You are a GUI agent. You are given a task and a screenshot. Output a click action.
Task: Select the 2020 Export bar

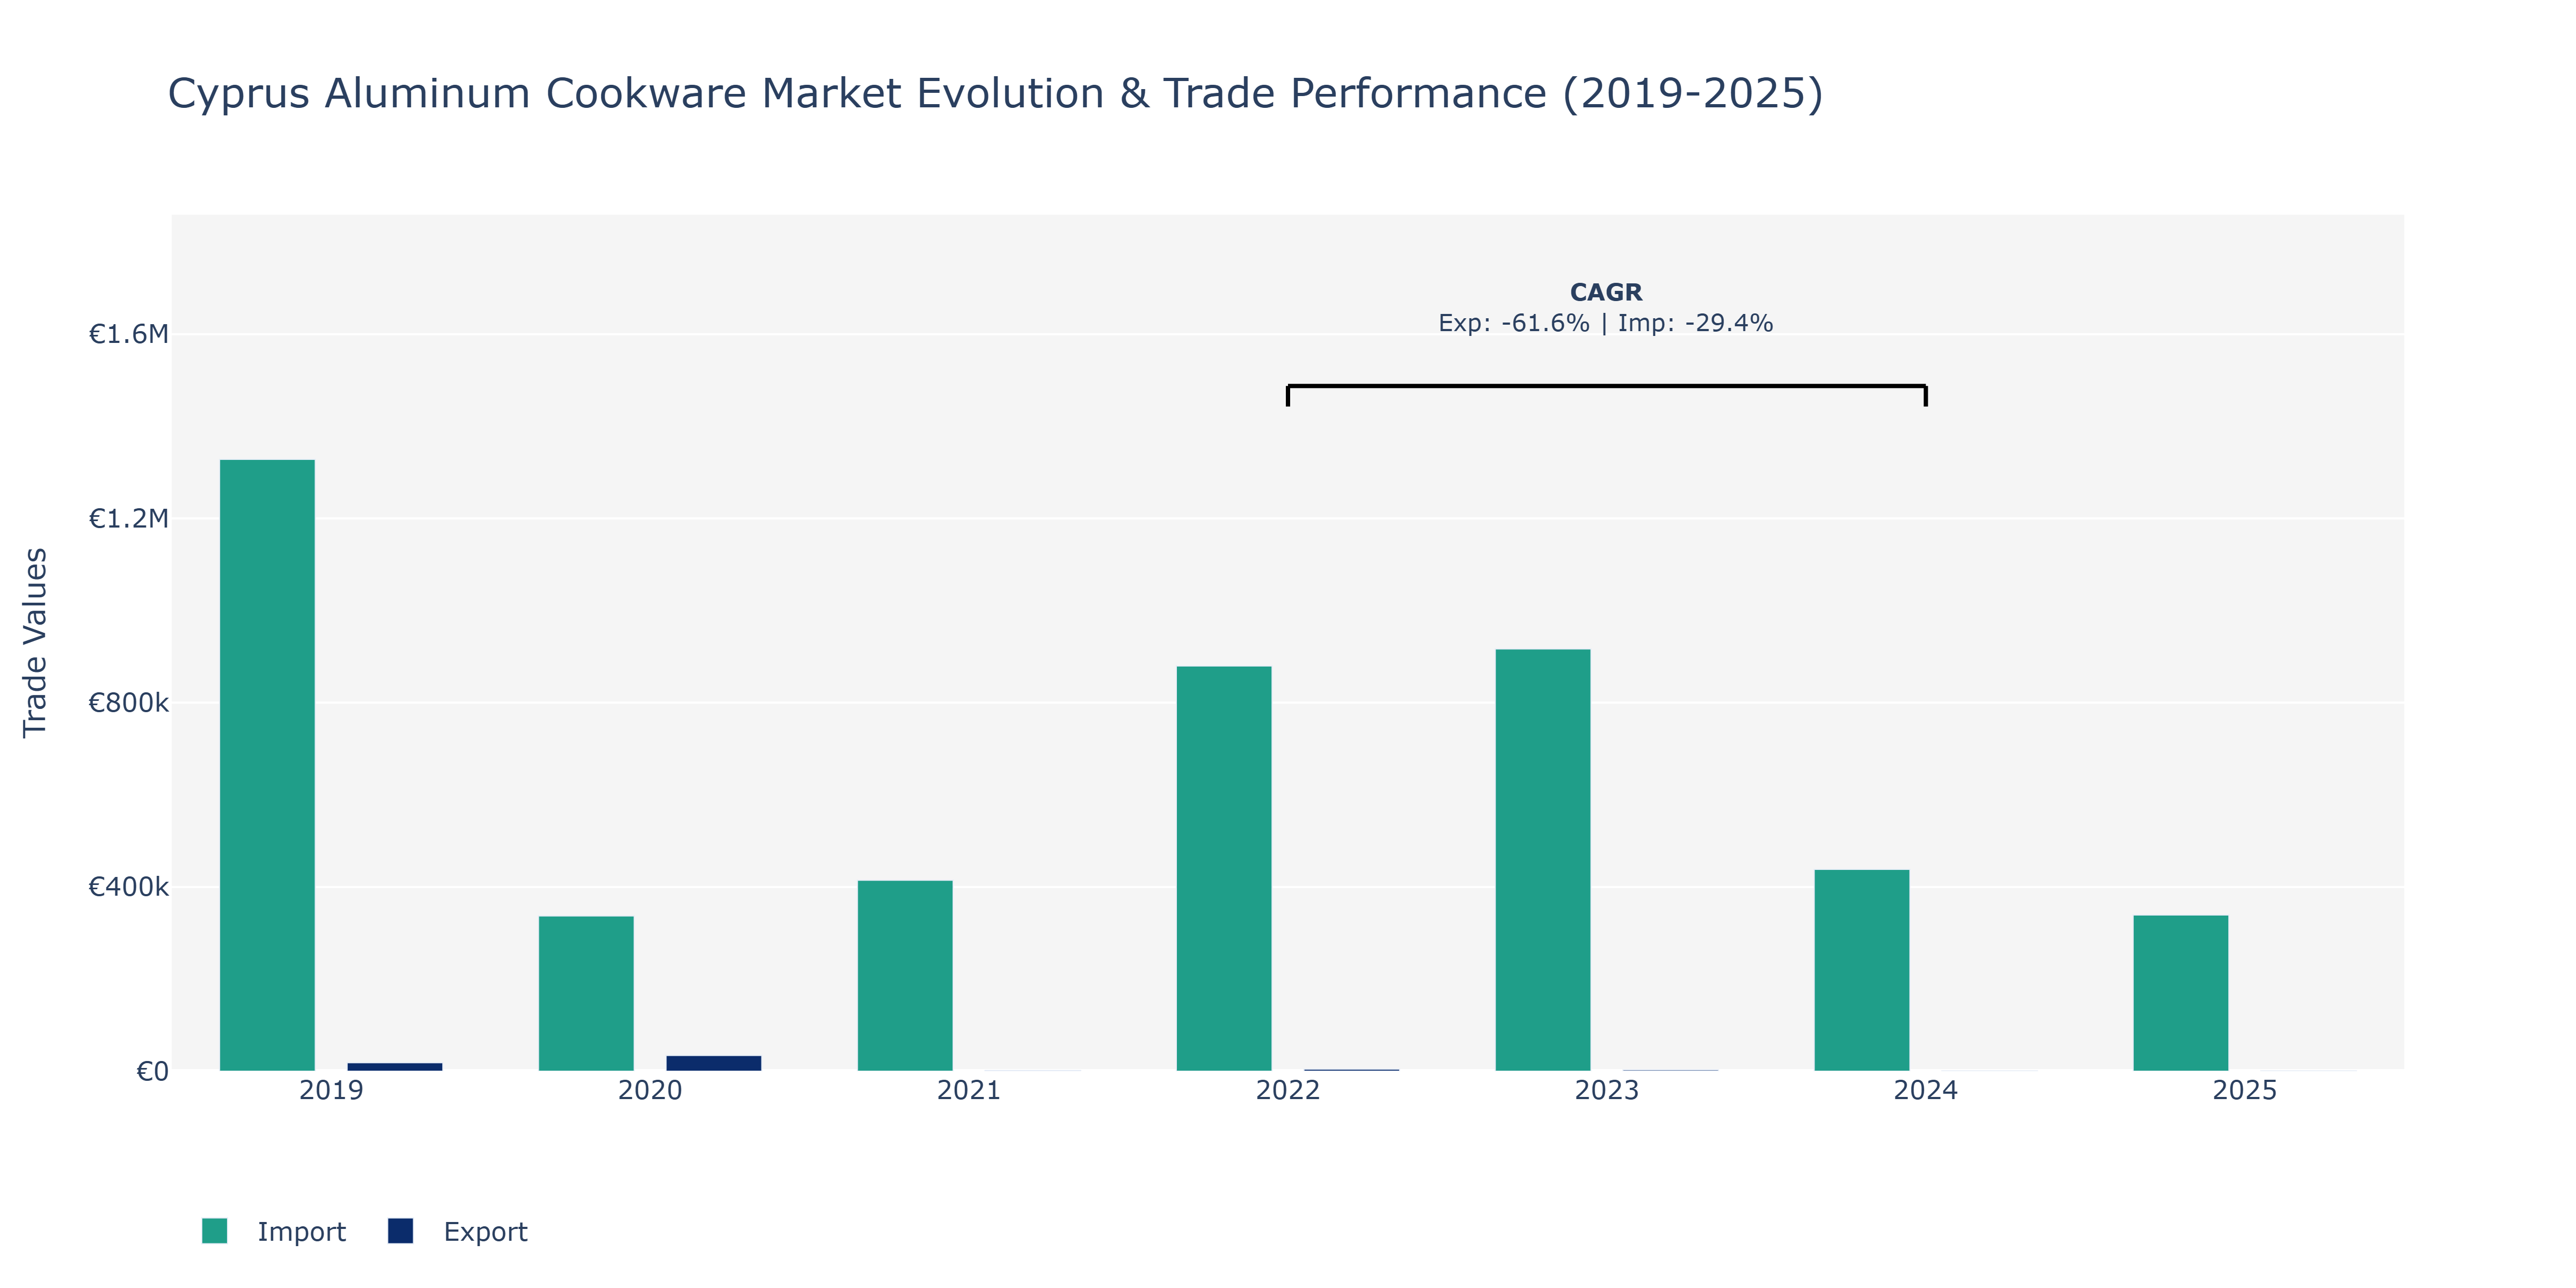coord(714,1063)
